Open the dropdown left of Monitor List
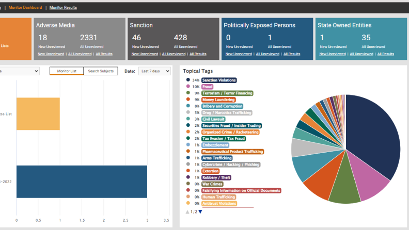This screenshot has height=230, width=409. (x=20, y=71)
